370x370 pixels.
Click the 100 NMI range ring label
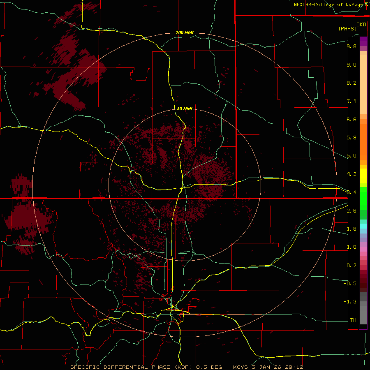(185, 32)
